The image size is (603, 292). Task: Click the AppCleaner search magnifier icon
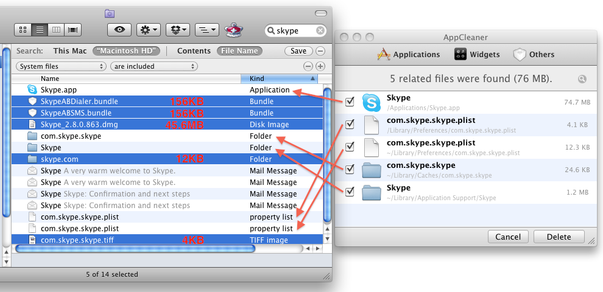[x=582, y=78]
